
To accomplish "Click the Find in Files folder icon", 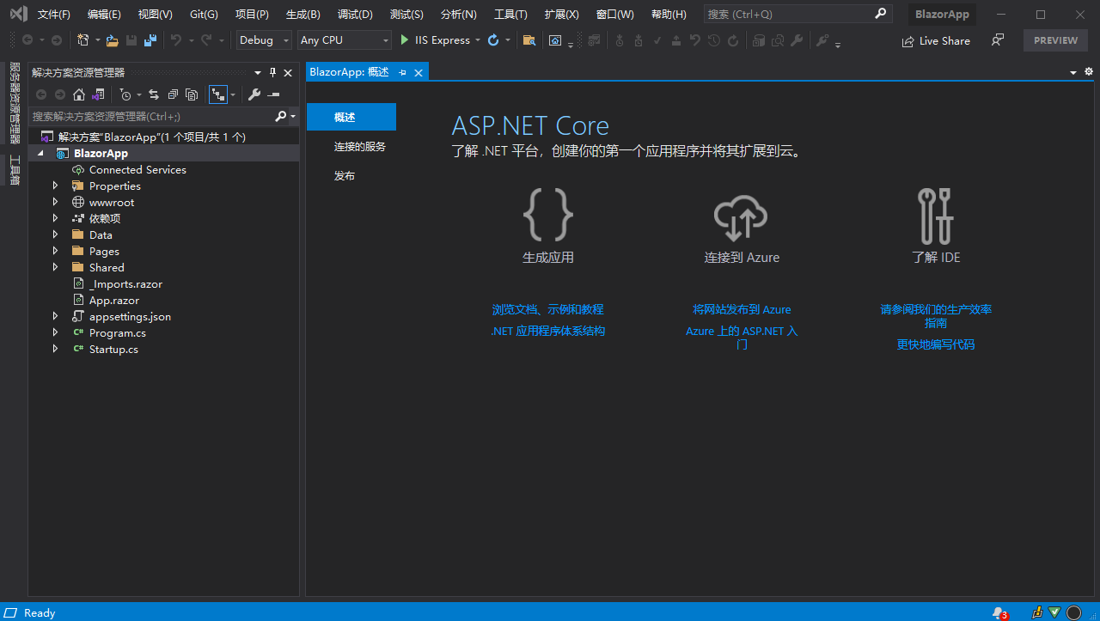I will (x=529, y=40).
